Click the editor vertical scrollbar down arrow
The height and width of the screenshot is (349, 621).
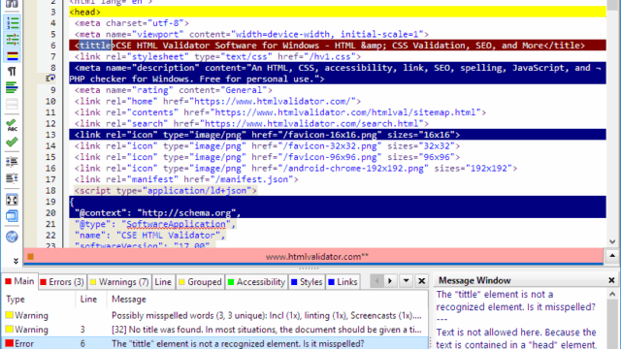[612, 241]
